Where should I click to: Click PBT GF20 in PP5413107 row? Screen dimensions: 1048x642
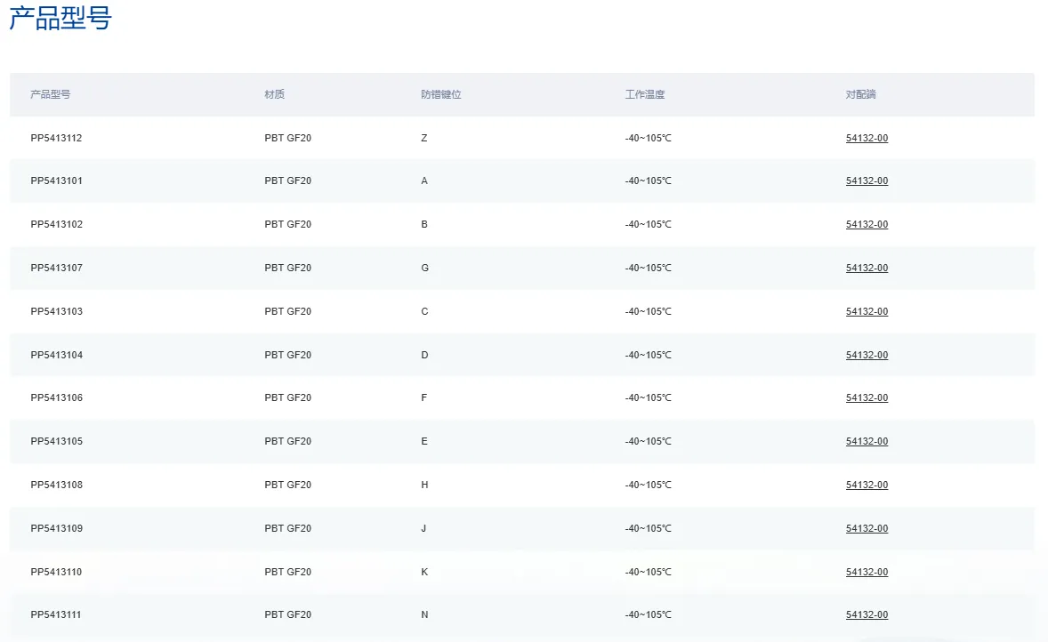point(287,268)
